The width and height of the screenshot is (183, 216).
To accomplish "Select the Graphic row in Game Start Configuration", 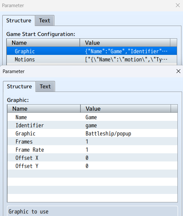I will (92, 51).
